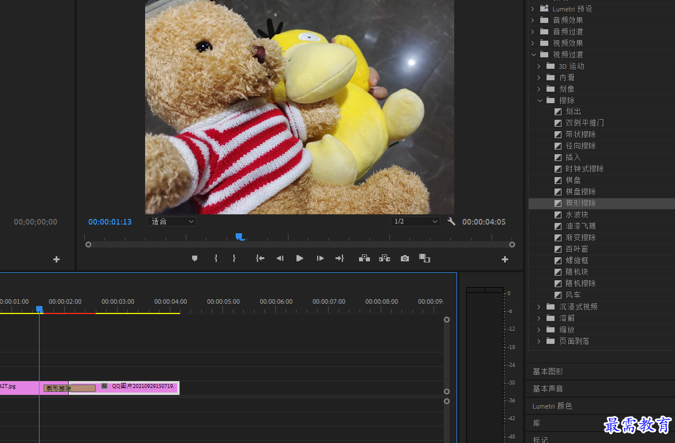Open source monitor button editor plus
The width and height of the screenshot is (675, 443).
tap(56, 260)
